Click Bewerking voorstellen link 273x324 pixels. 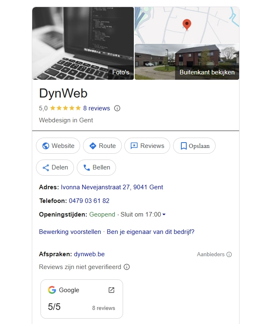[x=70, y=232]
